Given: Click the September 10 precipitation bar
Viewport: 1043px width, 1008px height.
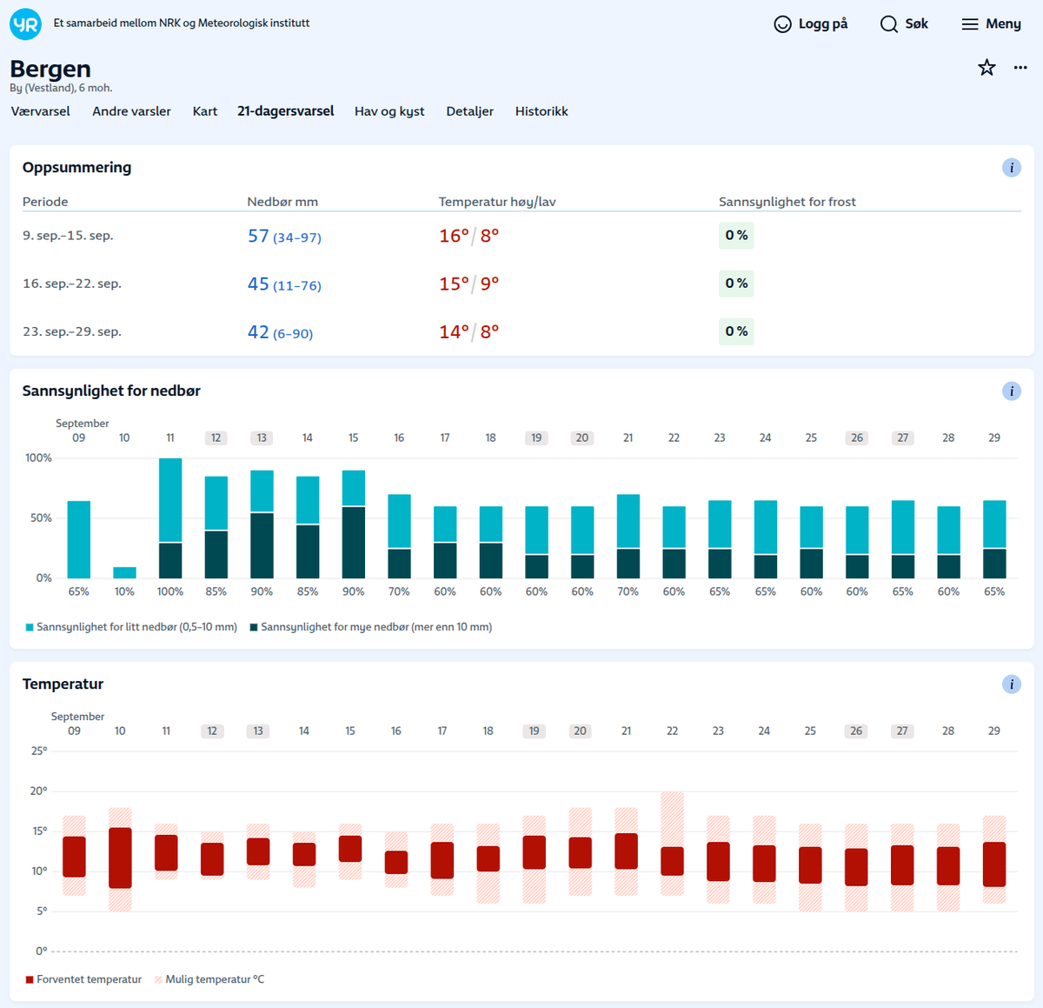Looking at the screenshot, I should coord(124,572).
